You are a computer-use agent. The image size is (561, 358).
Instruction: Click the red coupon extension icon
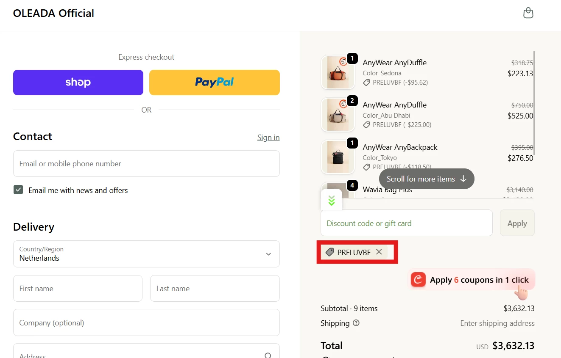click(418, 279)
